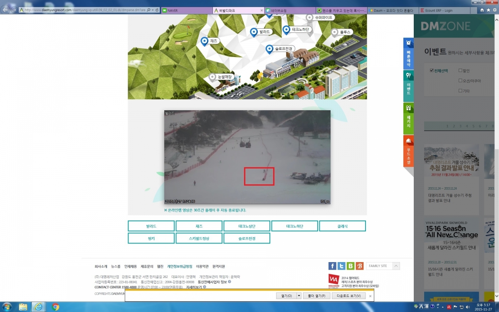Switch to the 네이버쇼핑 browser tab
This screenshot has height=312, width=499.
coord(290,10)
